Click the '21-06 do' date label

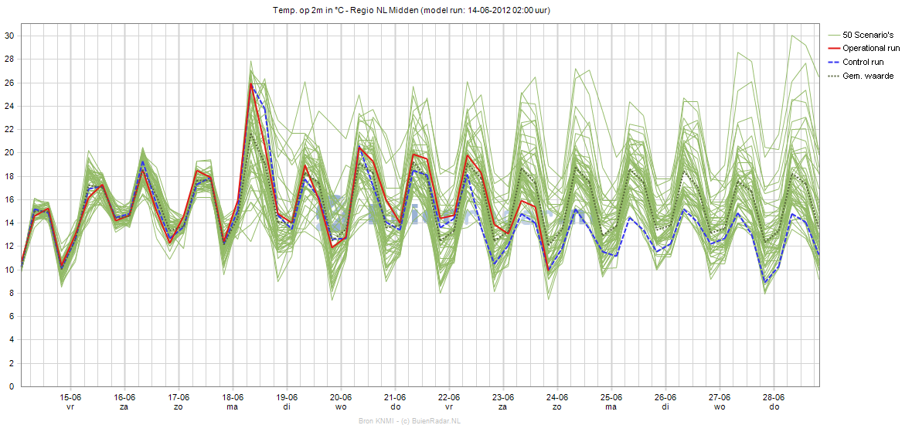point(395,403)
